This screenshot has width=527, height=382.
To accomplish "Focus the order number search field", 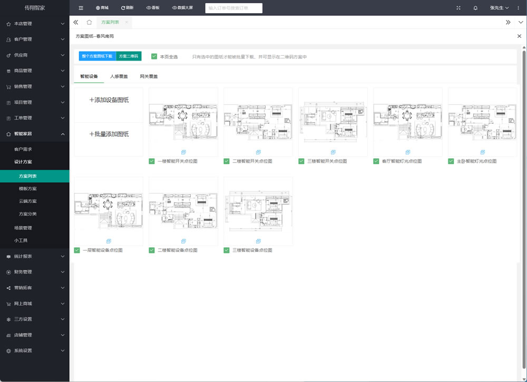I will 233,8.
